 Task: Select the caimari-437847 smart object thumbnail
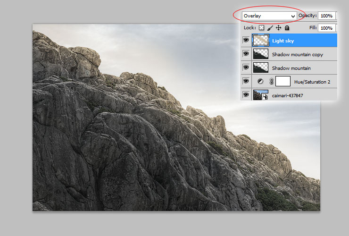(261, 95)
